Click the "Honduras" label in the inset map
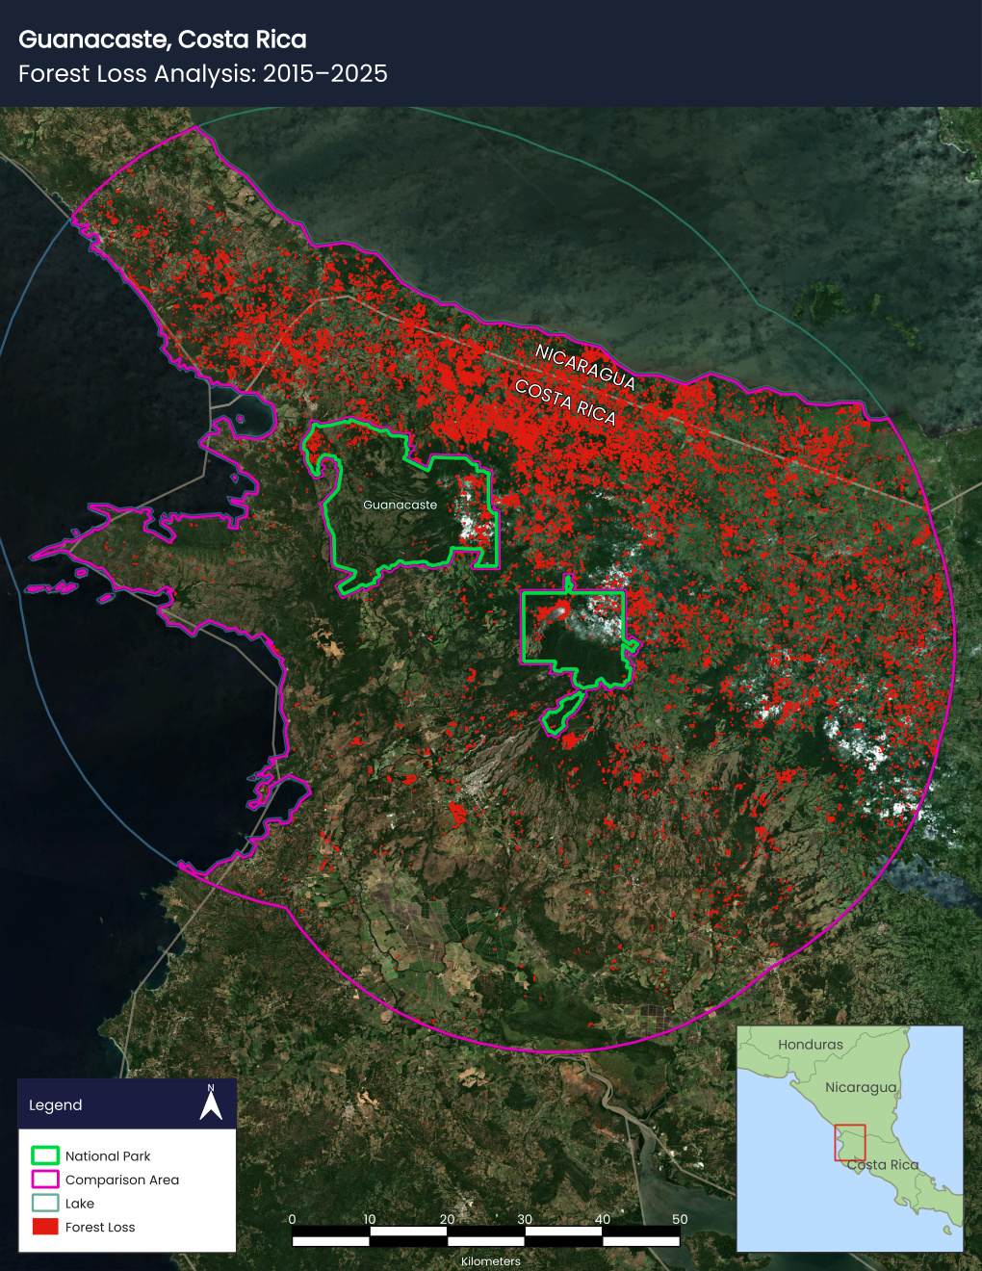Image resolution: width=982 pixels, height=1271 pixels. tap(811, 1045)
